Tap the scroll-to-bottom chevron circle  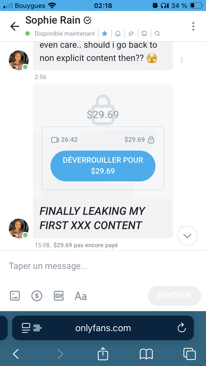[187, 236]
